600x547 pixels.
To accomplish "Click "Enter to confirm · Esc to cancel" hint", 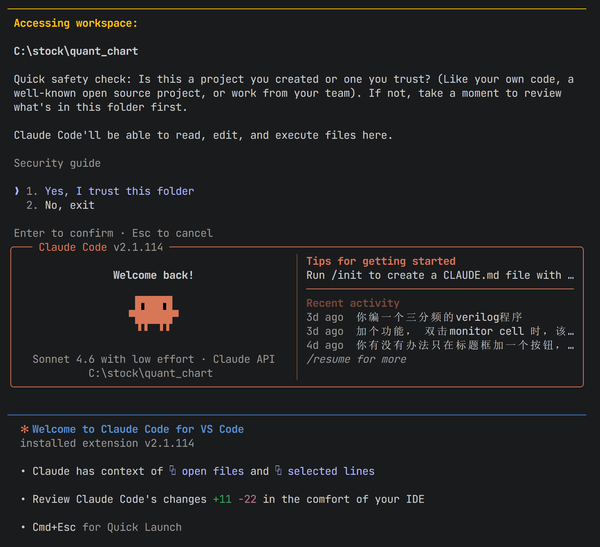I will (x=113, y=233).
